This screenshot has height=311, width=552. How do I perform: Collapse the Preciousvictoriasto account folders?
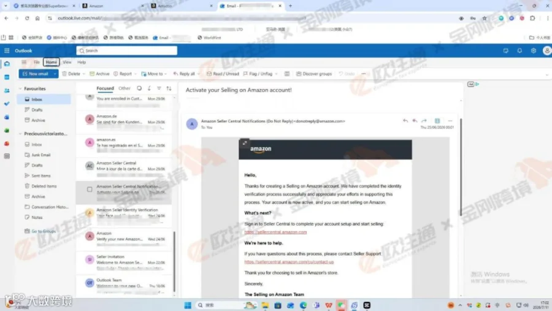coord(20,134)
